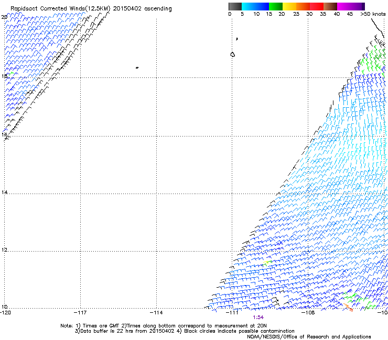Click the cyan-blue 5-15 knots legend segment
Image resolution: width=388 pixels, height=340 pixels.
pos(255,6)
